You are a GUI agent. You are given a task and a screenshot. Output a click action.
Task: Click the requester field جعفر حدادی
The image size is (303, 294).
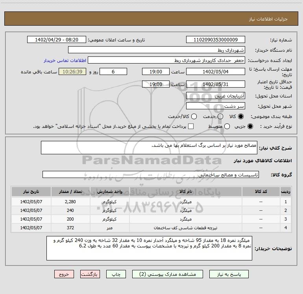pos(166,60)
